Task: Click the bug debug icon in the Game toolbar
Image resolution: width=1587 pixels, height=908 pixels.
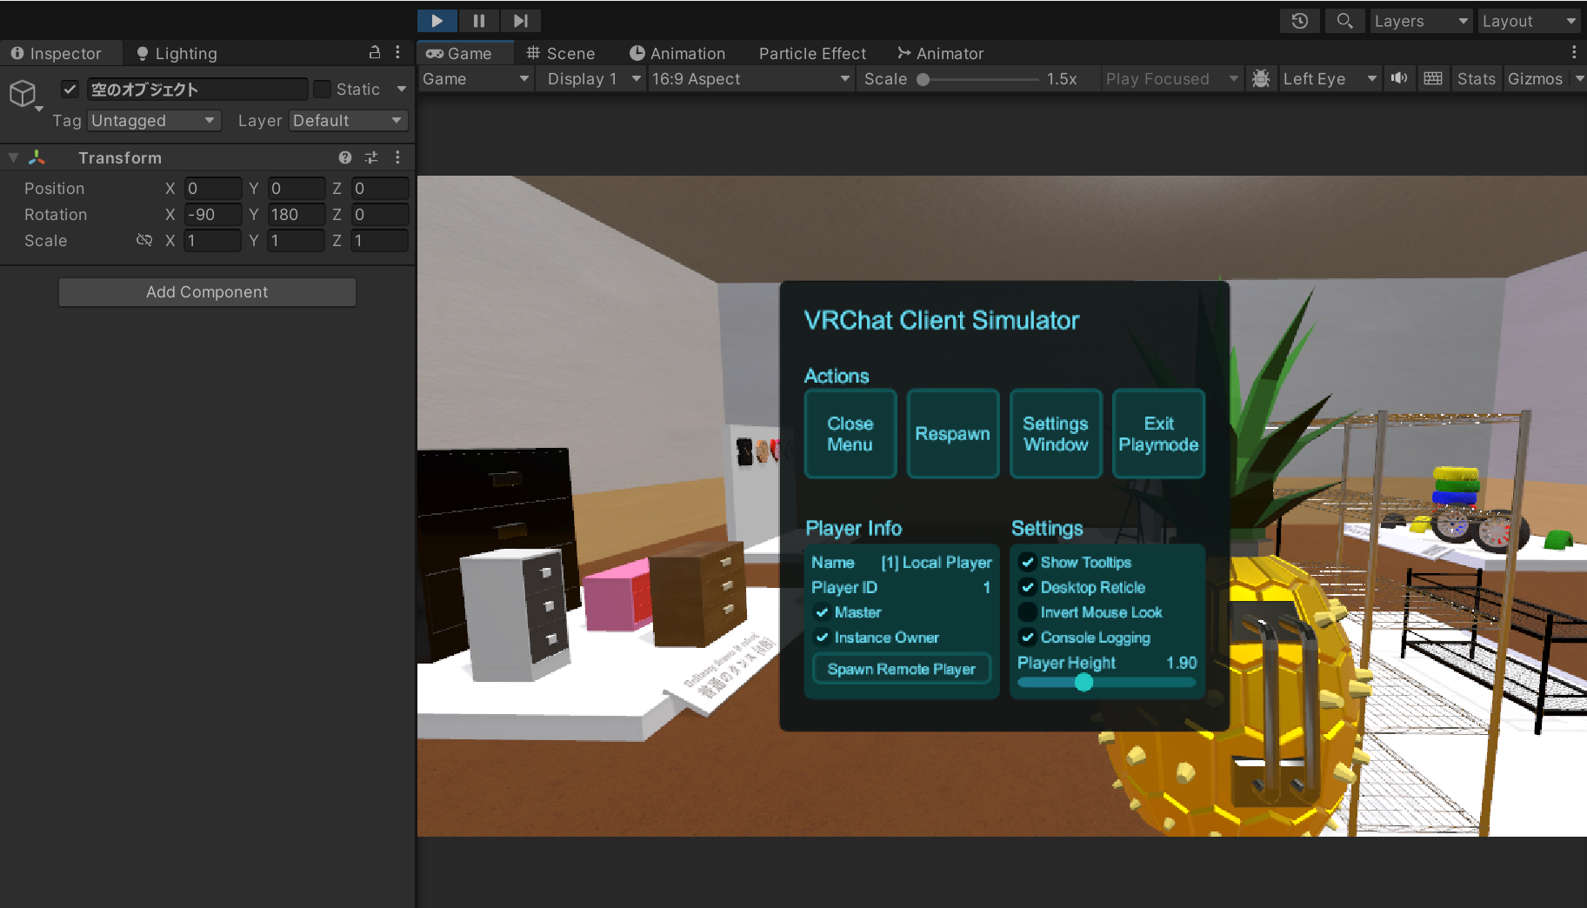Action: [1260, 78]
